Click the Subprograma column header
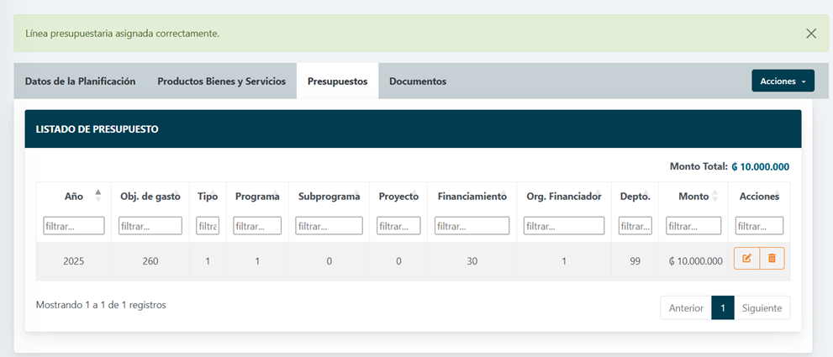 click(329, 197)
